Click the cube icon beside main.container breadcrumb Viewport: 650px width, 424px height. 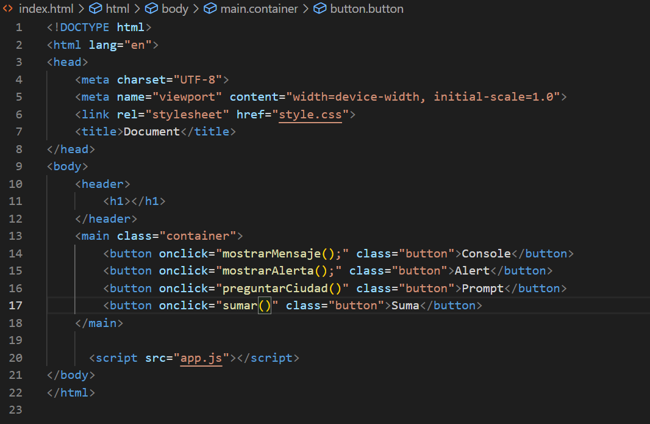[210, 9]
